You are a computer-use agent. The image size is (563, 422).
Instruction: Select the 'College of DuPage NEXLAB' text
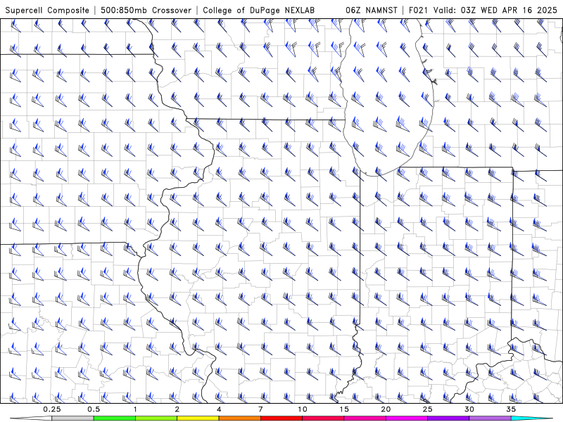click(x=258, y=10)
